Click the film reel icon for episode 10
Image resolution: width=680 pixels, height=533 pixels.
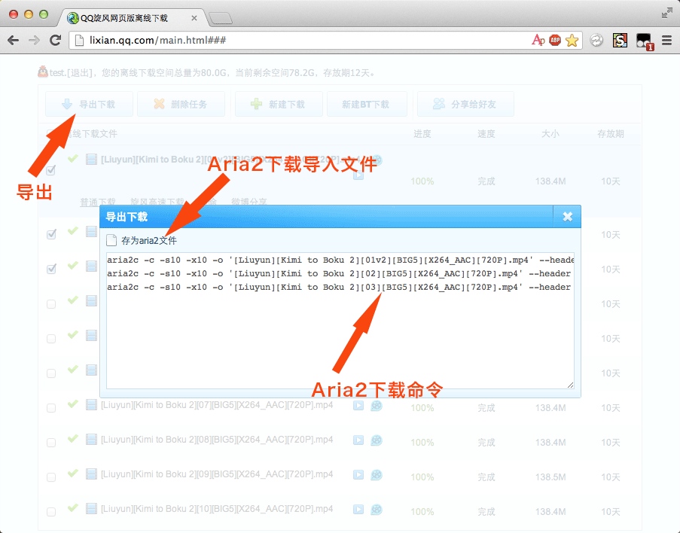point(377,509)
